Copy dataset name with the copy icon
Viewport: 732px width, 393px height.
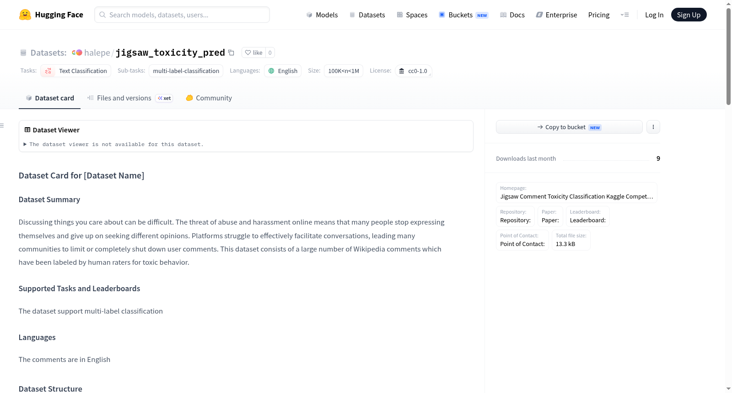[231, 52]
